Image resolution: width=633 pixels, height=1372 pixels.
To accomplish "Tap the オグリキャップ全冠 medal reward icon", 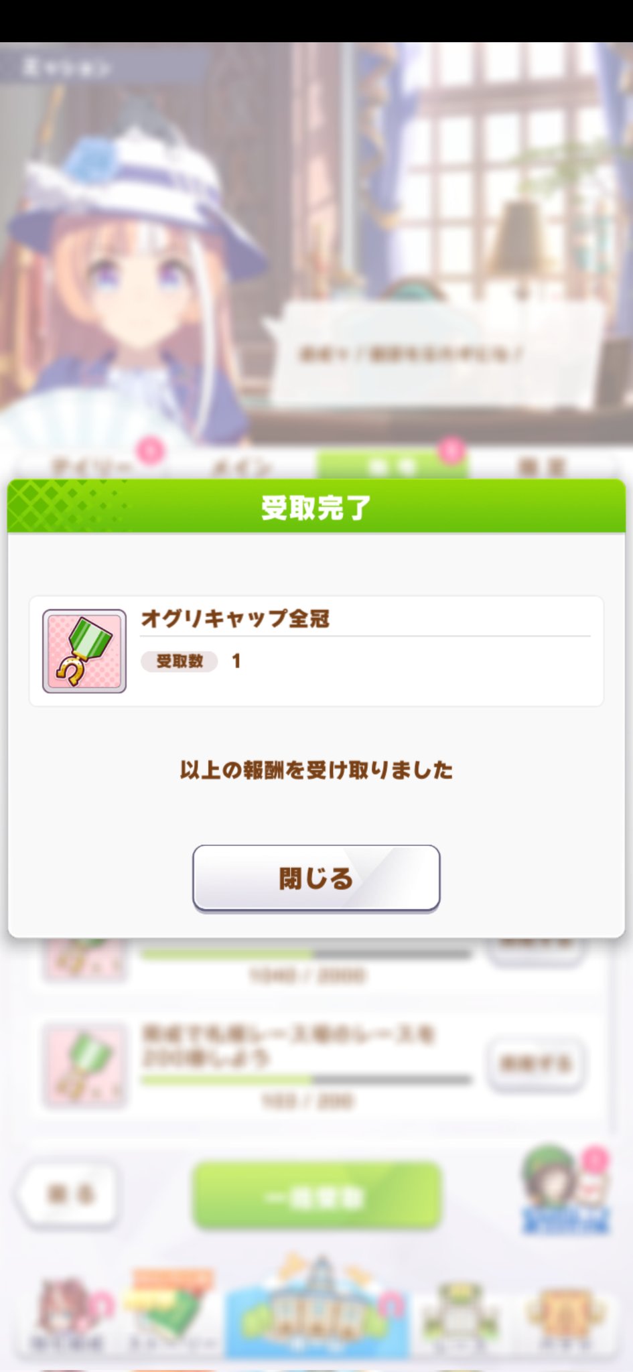I will (84, 651).
